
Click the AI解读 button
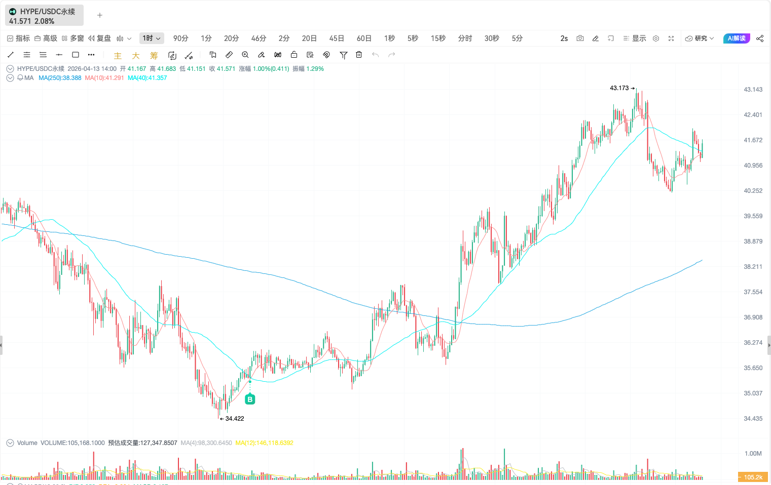[736, 38]
